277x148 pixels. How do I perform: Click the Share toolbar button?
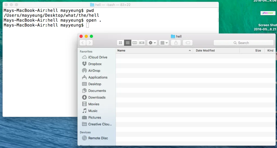176,43
